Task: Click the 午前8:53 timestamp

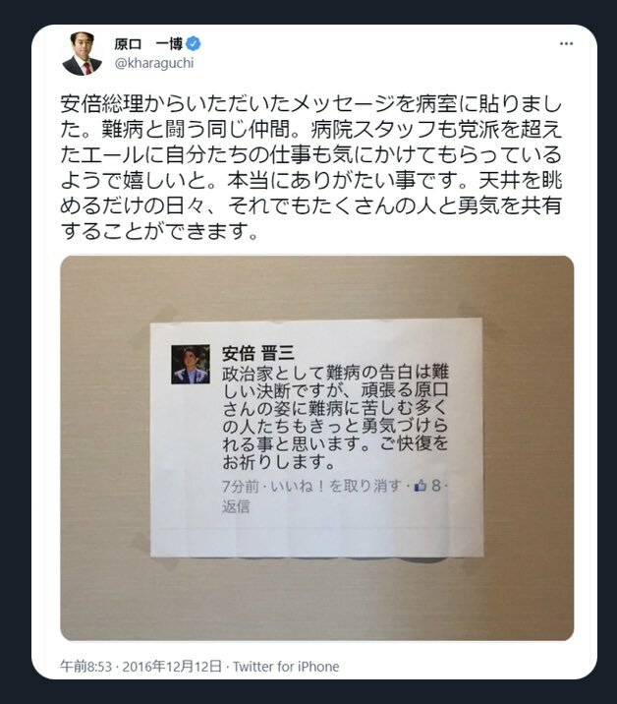Action: [x=85, y=667]
